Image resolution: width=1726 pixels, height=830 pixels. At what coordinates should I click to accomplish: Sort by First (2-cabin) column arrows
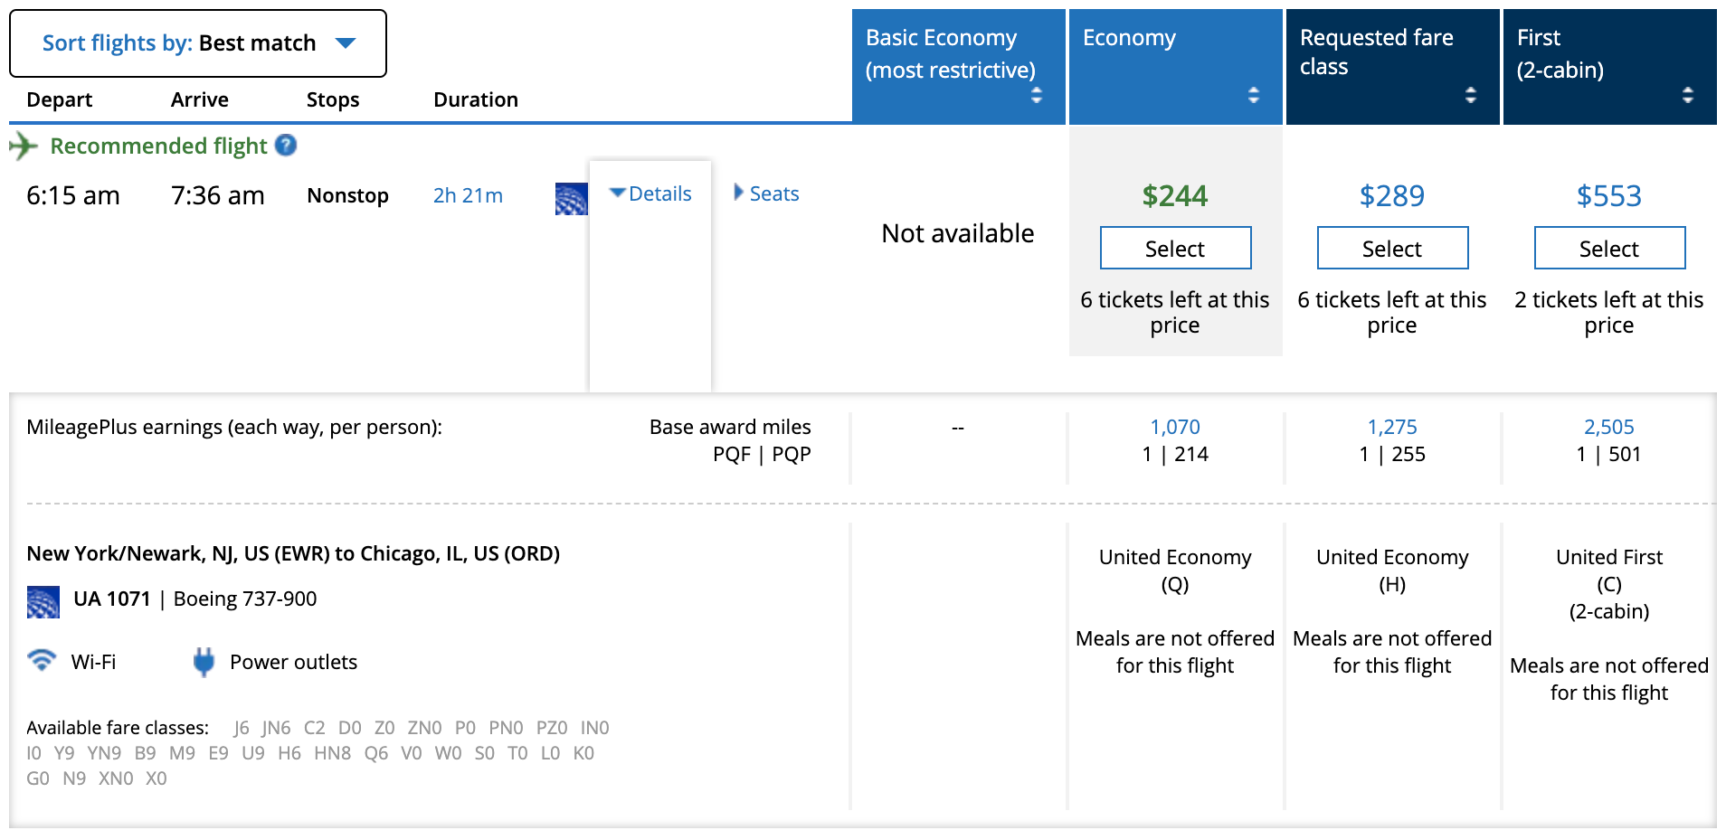[x=1687, y=95]
